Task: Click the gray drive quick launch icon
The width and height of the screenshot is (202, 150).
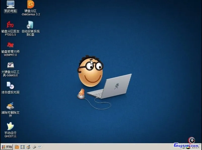Action: click(34, 147)
